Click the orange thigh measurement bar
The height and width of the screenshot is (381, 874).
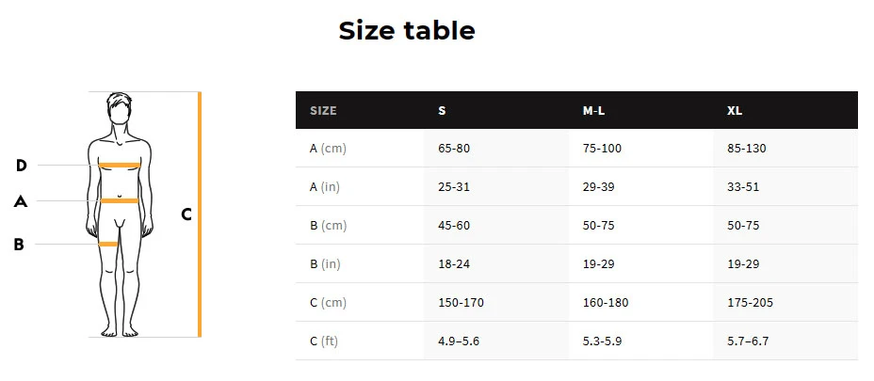pyautogui.click(x=108, y=245)
